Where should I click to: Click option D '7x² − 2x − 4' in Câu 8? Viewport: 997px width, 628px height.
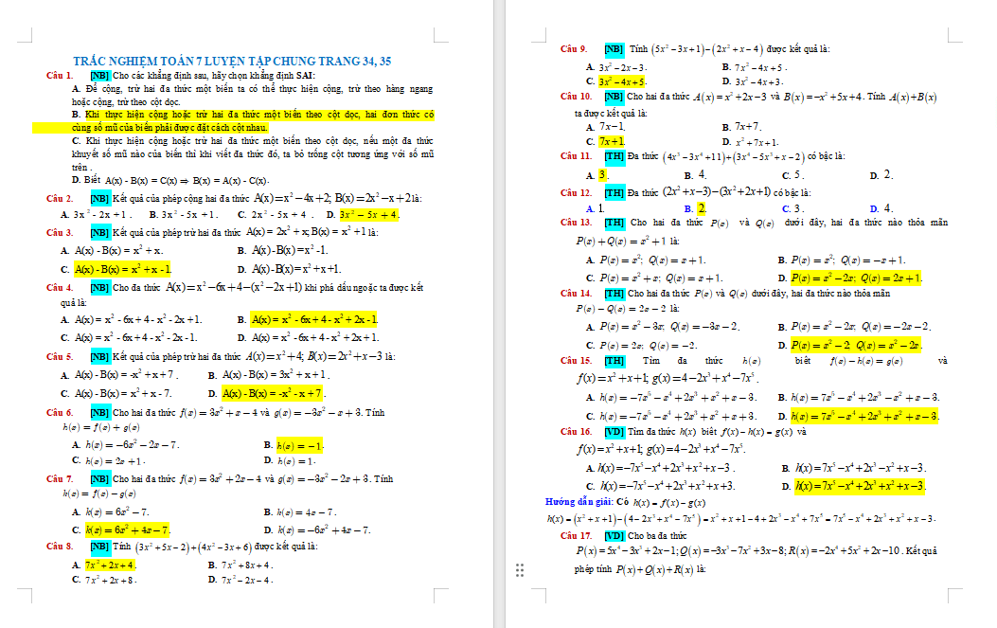[x=240, y=580]
